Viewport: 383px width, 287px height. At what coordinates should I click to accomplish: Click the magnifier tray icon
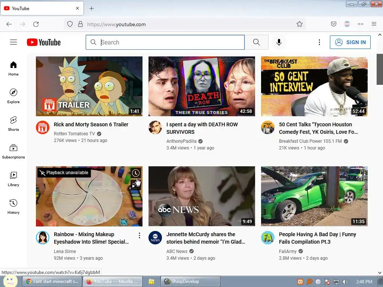[309, 282]
